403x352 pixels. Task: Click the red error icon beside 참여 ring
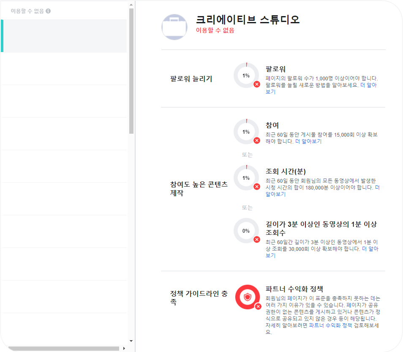pyautogui.click(x=256, y=140)
